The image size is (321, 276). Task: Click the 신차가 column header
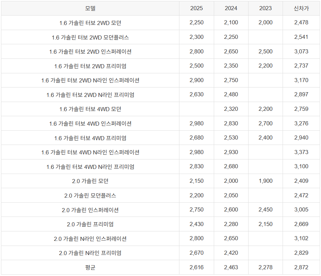[x=301, y=8]
